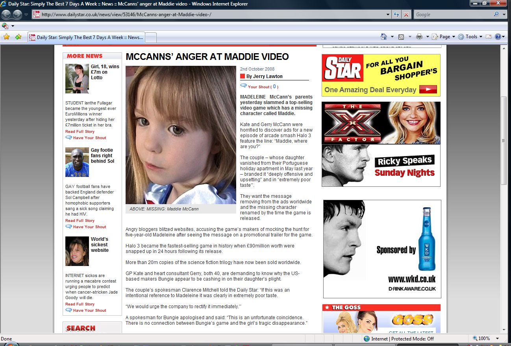Screen dimensions: 511x346
Task: Click the Print icon in the toolbar
Action: tap(419, 37)
